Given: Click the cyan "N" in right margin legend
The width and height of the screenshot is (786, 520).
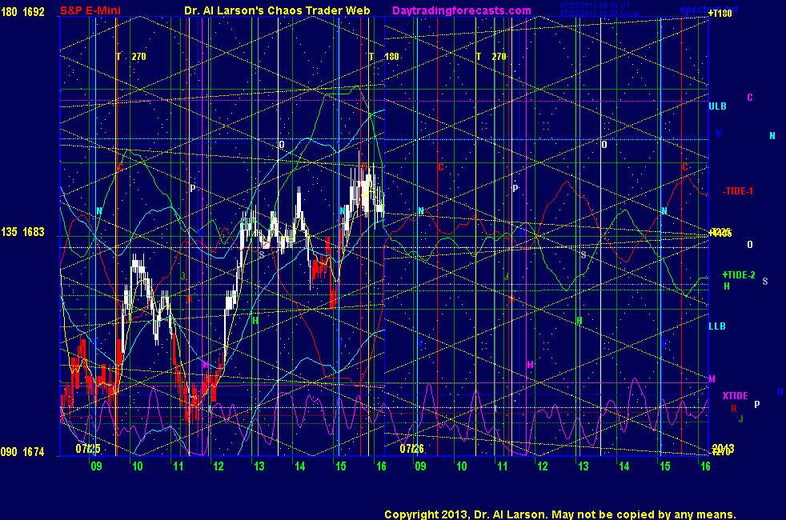Looking at the screenshot, I should click(x=772, y=136).
